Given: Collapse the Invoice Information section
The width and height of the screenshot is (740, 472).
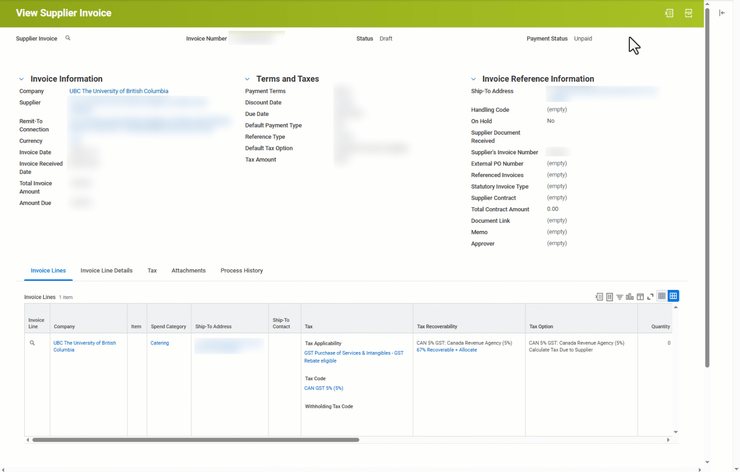Looking at the screenshot, I should pos(21,79).
